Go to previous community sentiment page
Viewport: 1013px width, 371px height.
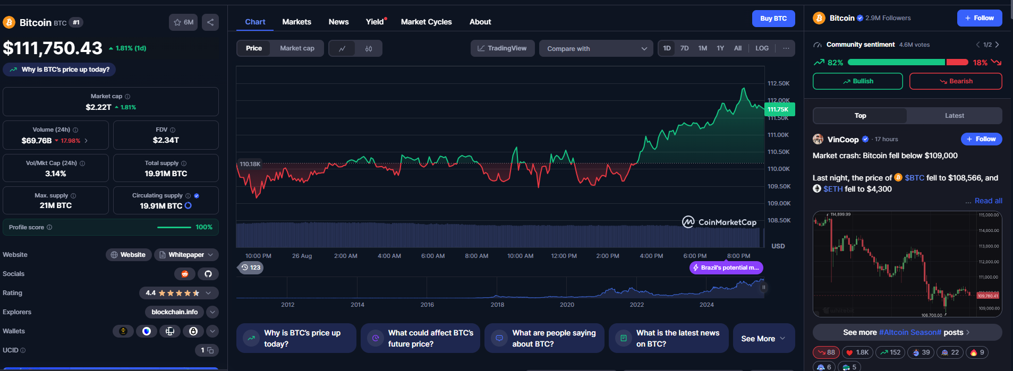pyautogui.click(x=978, y=45)
